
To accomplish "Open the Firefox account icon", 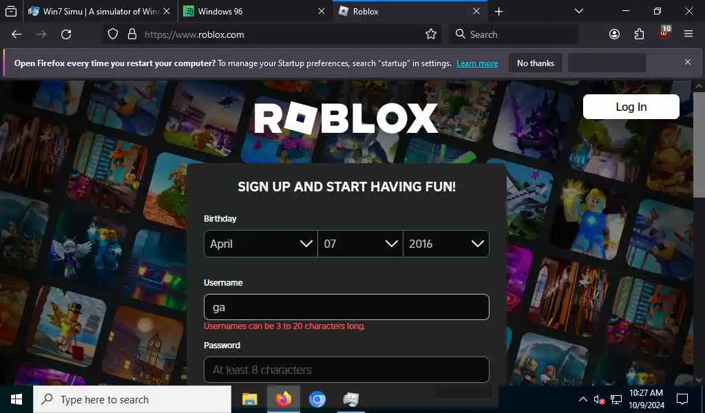I will 614,34.
